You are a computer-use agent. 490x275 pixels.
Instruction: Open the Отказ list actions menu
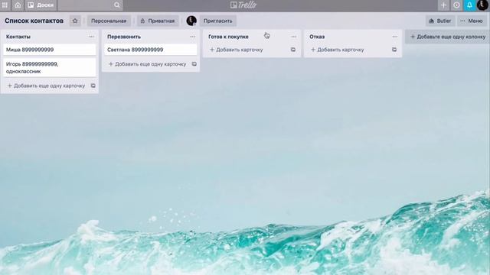pyautogui.click(x=395, y=37)
